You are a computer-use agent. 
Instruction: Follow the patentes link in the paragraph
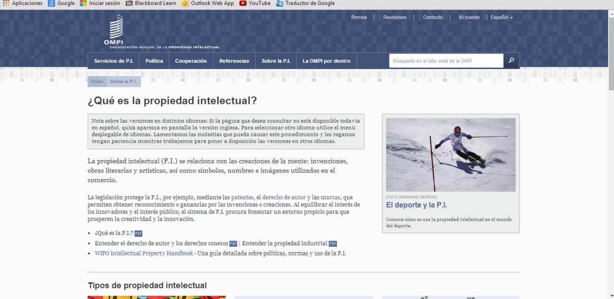pos(242,197)
